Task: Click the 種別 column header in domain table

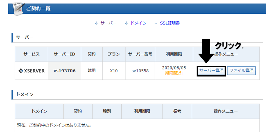Action: point(107,111)
